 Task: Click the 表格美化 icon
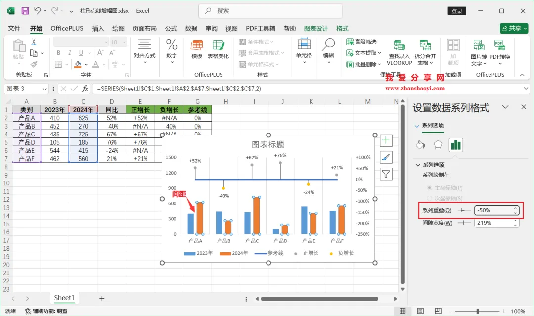[x=219, y=45]
